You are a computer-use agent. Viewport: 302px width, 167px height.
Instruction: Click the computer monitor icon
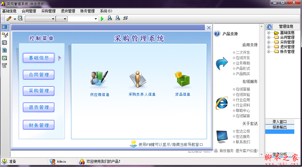pos(222,137)
